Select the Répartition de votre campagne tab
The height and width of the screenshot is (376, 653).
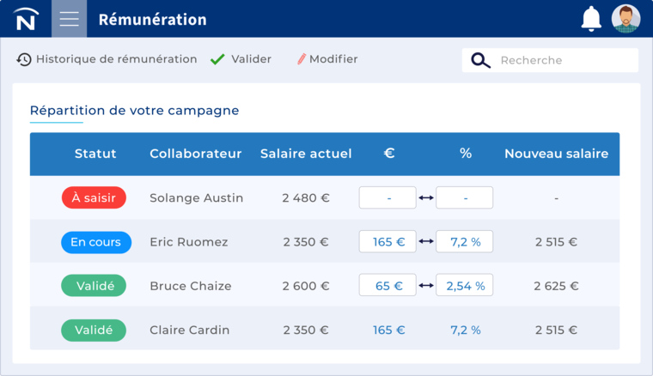[134, 111]
